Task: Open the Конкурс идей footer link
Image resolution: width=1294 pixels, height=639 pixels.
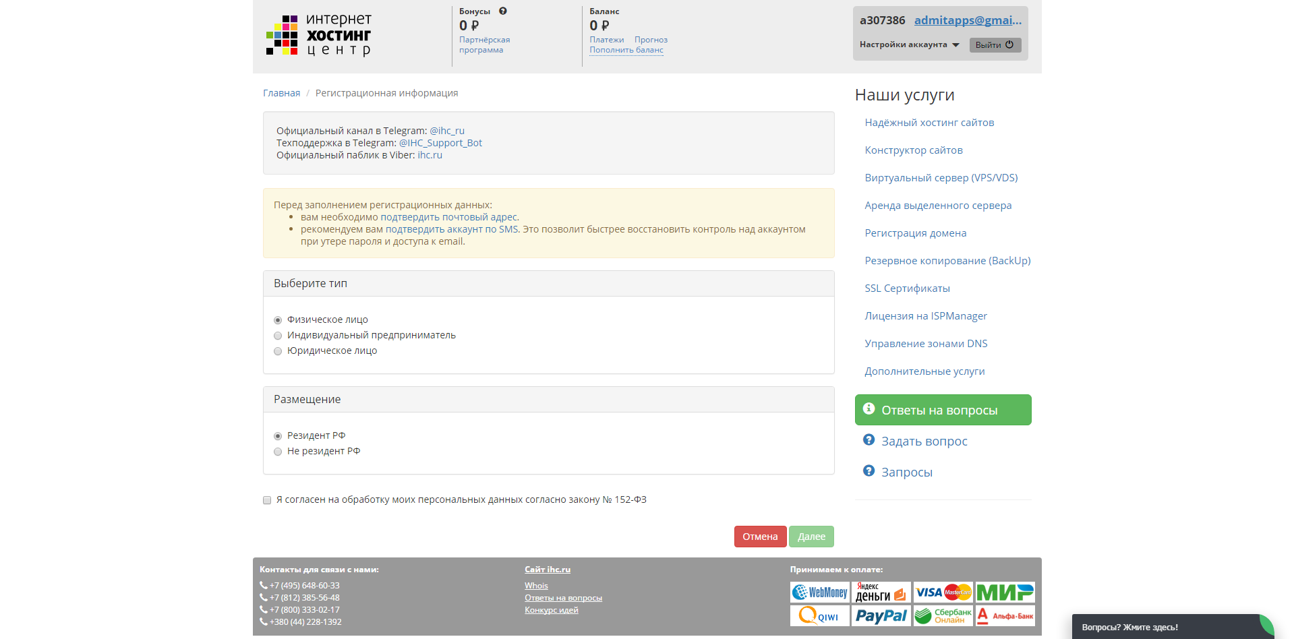Action: pos(551,610)
